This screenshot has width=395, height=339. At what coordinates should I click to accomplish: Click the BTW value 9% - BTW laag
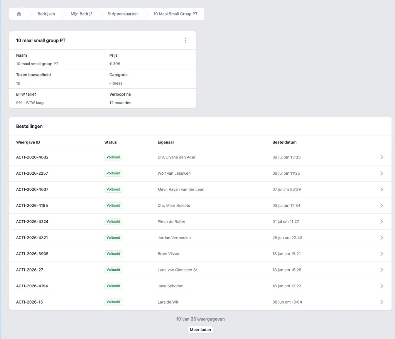tap(30, 103)
